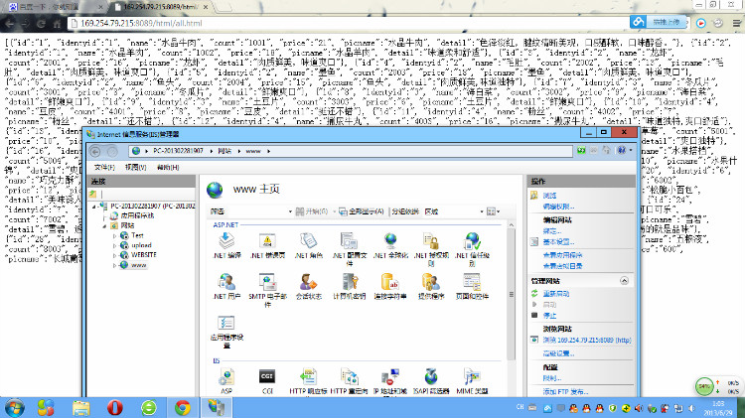Click the 绑定... bindings link
The width and height of the screenshot is (745, 418).
pyautogui.click(x=552, y=231)
